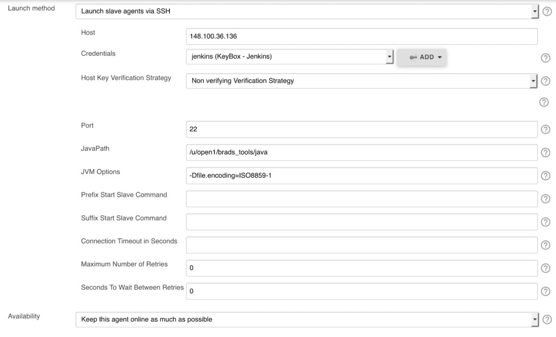Image resolution: width=556 pixels, height=337 pixels.
Task: Click the Suffix Start Slave Command field
Action: tap(361, 222)
